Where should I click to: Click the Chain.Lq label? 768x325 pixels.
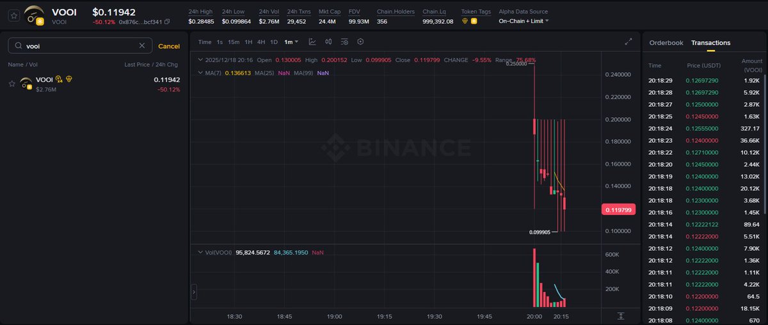pyautogui.click(x=434, y=12)
